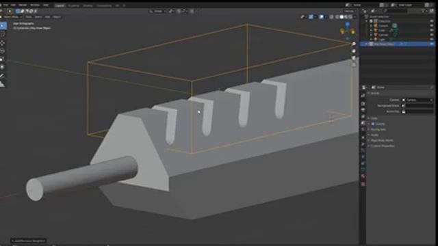The height and width of the screenshot is (246, 438).
Task: Select the Scale tool
Action: pos(3,59)
